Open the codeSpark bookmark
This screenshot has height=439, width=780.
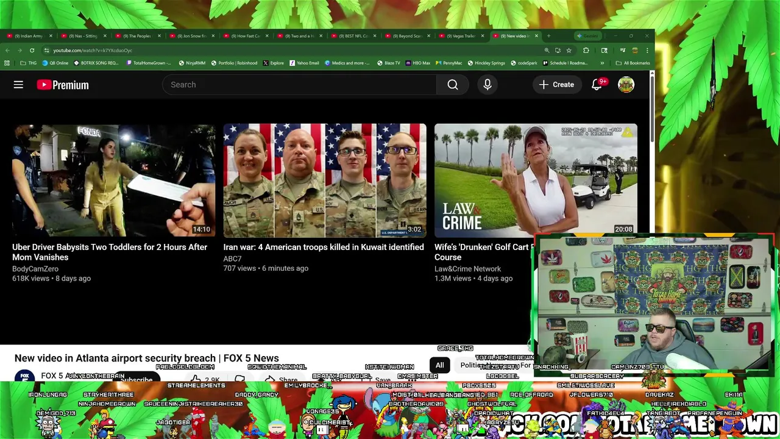tap(523, 63)
